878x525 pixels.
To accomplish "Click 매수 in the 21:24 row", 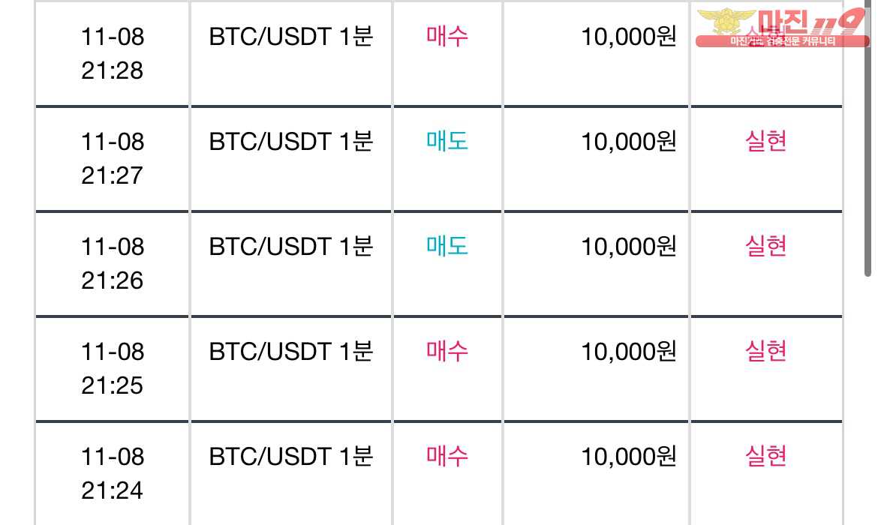I will [x=447, y=456].
